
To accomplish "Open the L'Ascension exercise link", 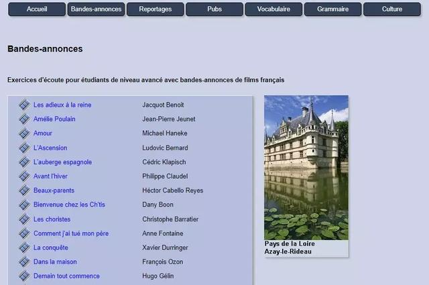I will pos(50,148).
